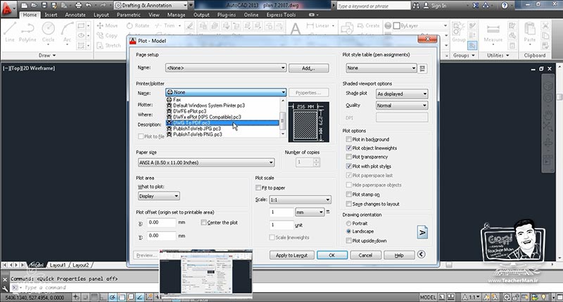Select the Line tool in Draw panel

point(10,32)
